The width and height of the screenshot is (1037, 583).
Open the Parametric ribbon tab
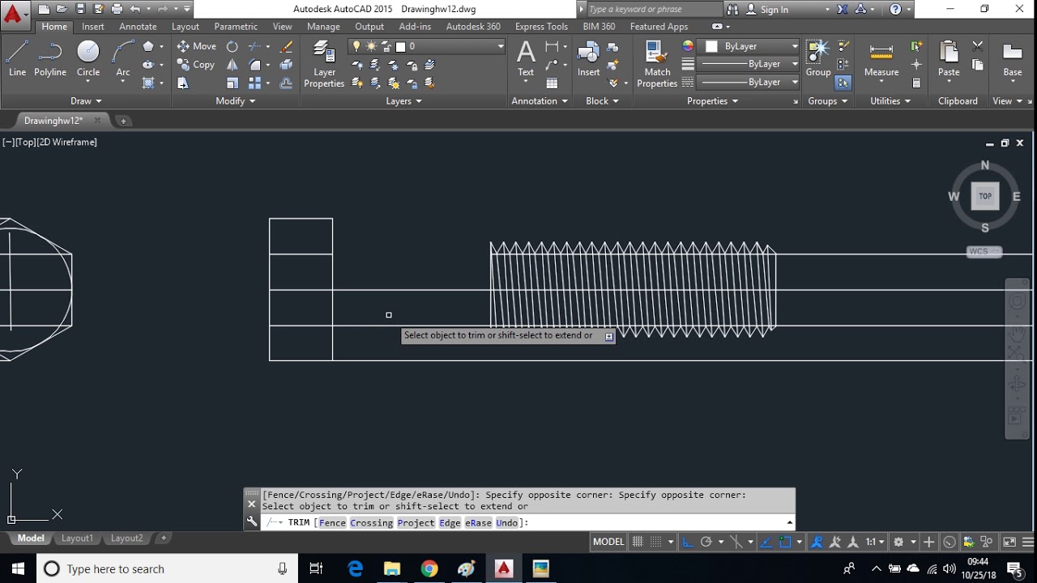236,27
